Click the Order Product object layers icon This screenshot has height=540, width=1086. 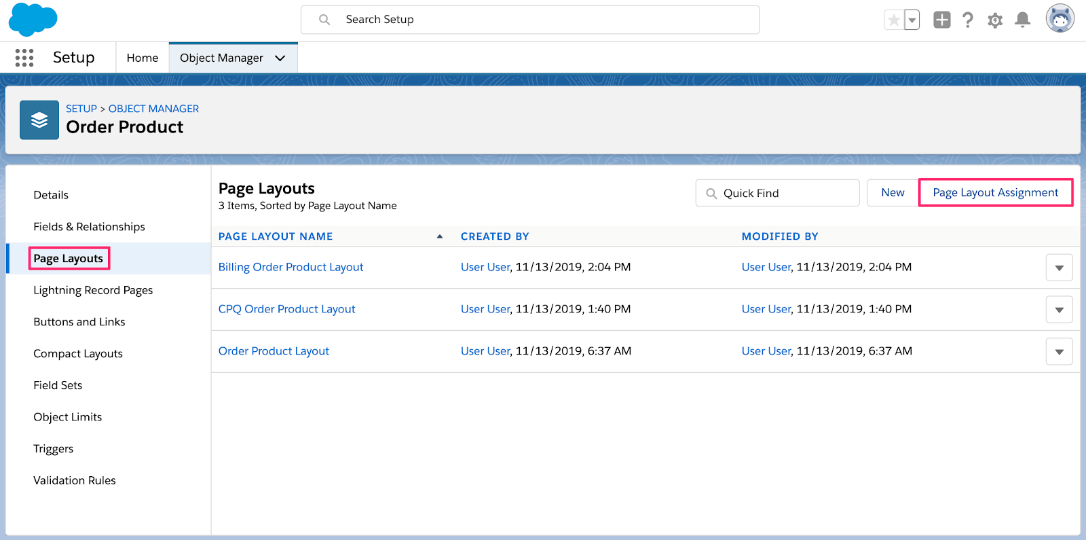[x=39, y=120]
